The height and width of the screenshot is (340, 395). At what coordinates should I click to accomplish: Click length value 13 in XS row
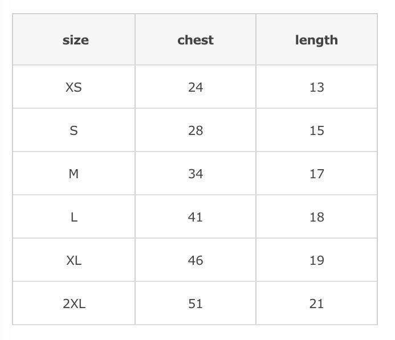coord(316,87)
